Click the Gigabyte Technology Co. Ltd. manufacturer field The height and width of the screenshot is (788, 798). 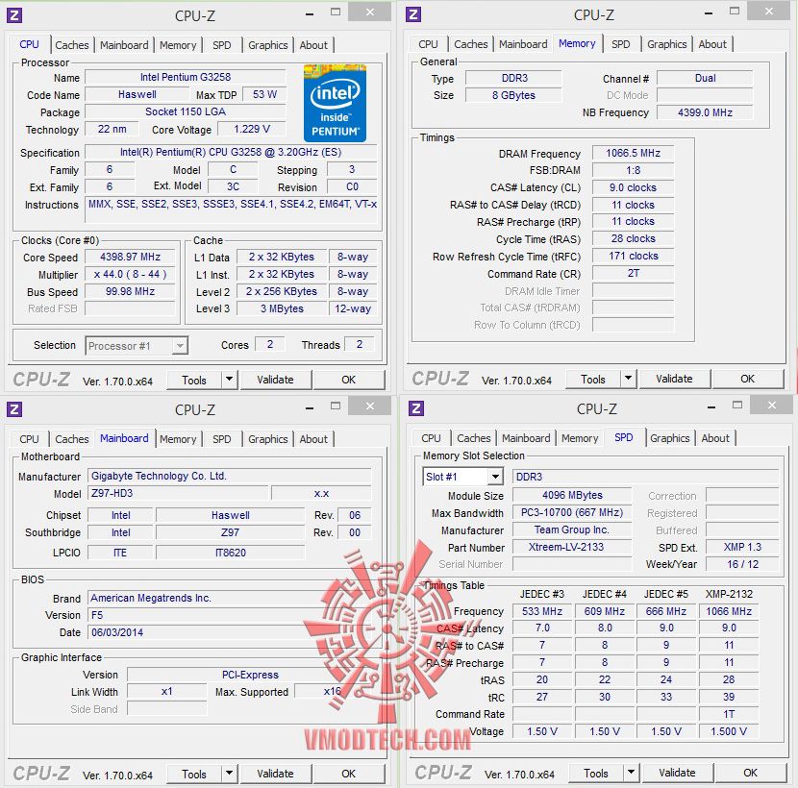pos(230,476)
